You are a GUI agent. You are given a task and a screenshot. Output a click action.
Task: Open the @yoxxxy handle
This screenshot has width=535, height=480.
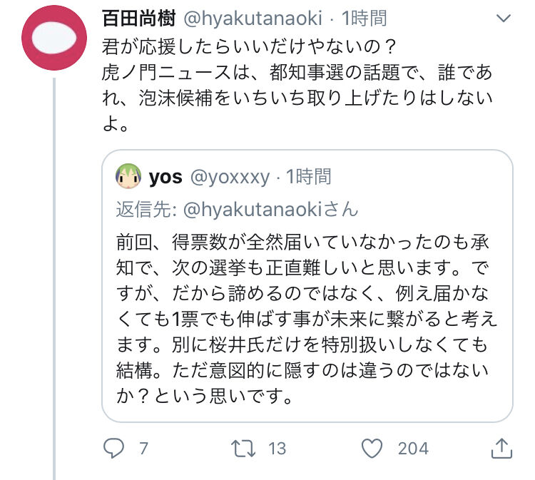click(x=229, y=176)
